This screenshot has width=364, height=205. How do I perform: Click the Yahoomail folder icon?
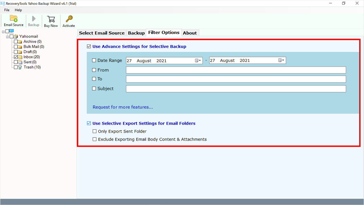(x=16, y=36)
